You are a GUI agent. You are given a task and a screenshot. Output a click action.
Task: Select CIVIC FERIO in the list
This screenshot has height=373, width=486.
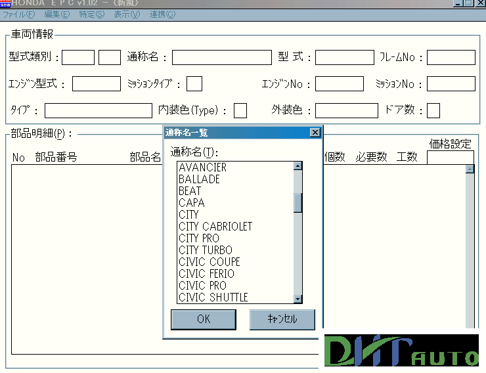click(x=236, y=274)
